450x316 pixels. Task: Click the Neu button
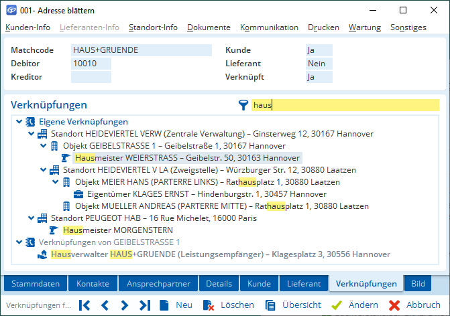pos(176,305)
